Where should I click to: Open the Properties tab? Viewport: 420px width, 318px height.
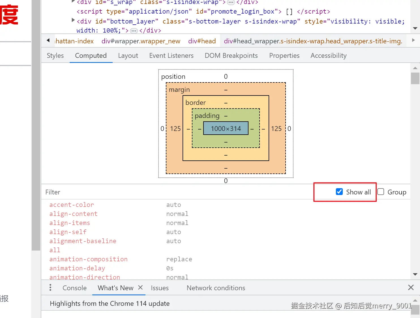click(x=284, y=56)
